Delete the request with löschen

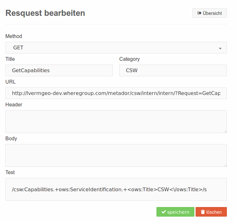(x=211, y=212)
